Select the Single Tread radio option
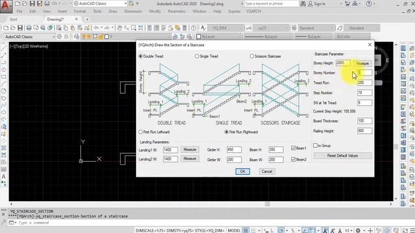415x233 pixels. pyautogui.click(x=196, y=56)
